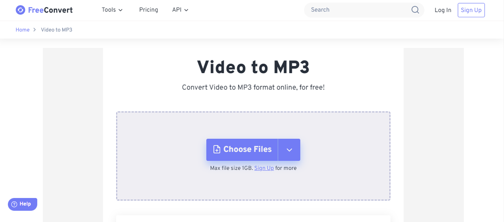The image size is (504, 222).
Task: Click the Video to MP3 breadcrumb
Action: [x=57, y=30]
